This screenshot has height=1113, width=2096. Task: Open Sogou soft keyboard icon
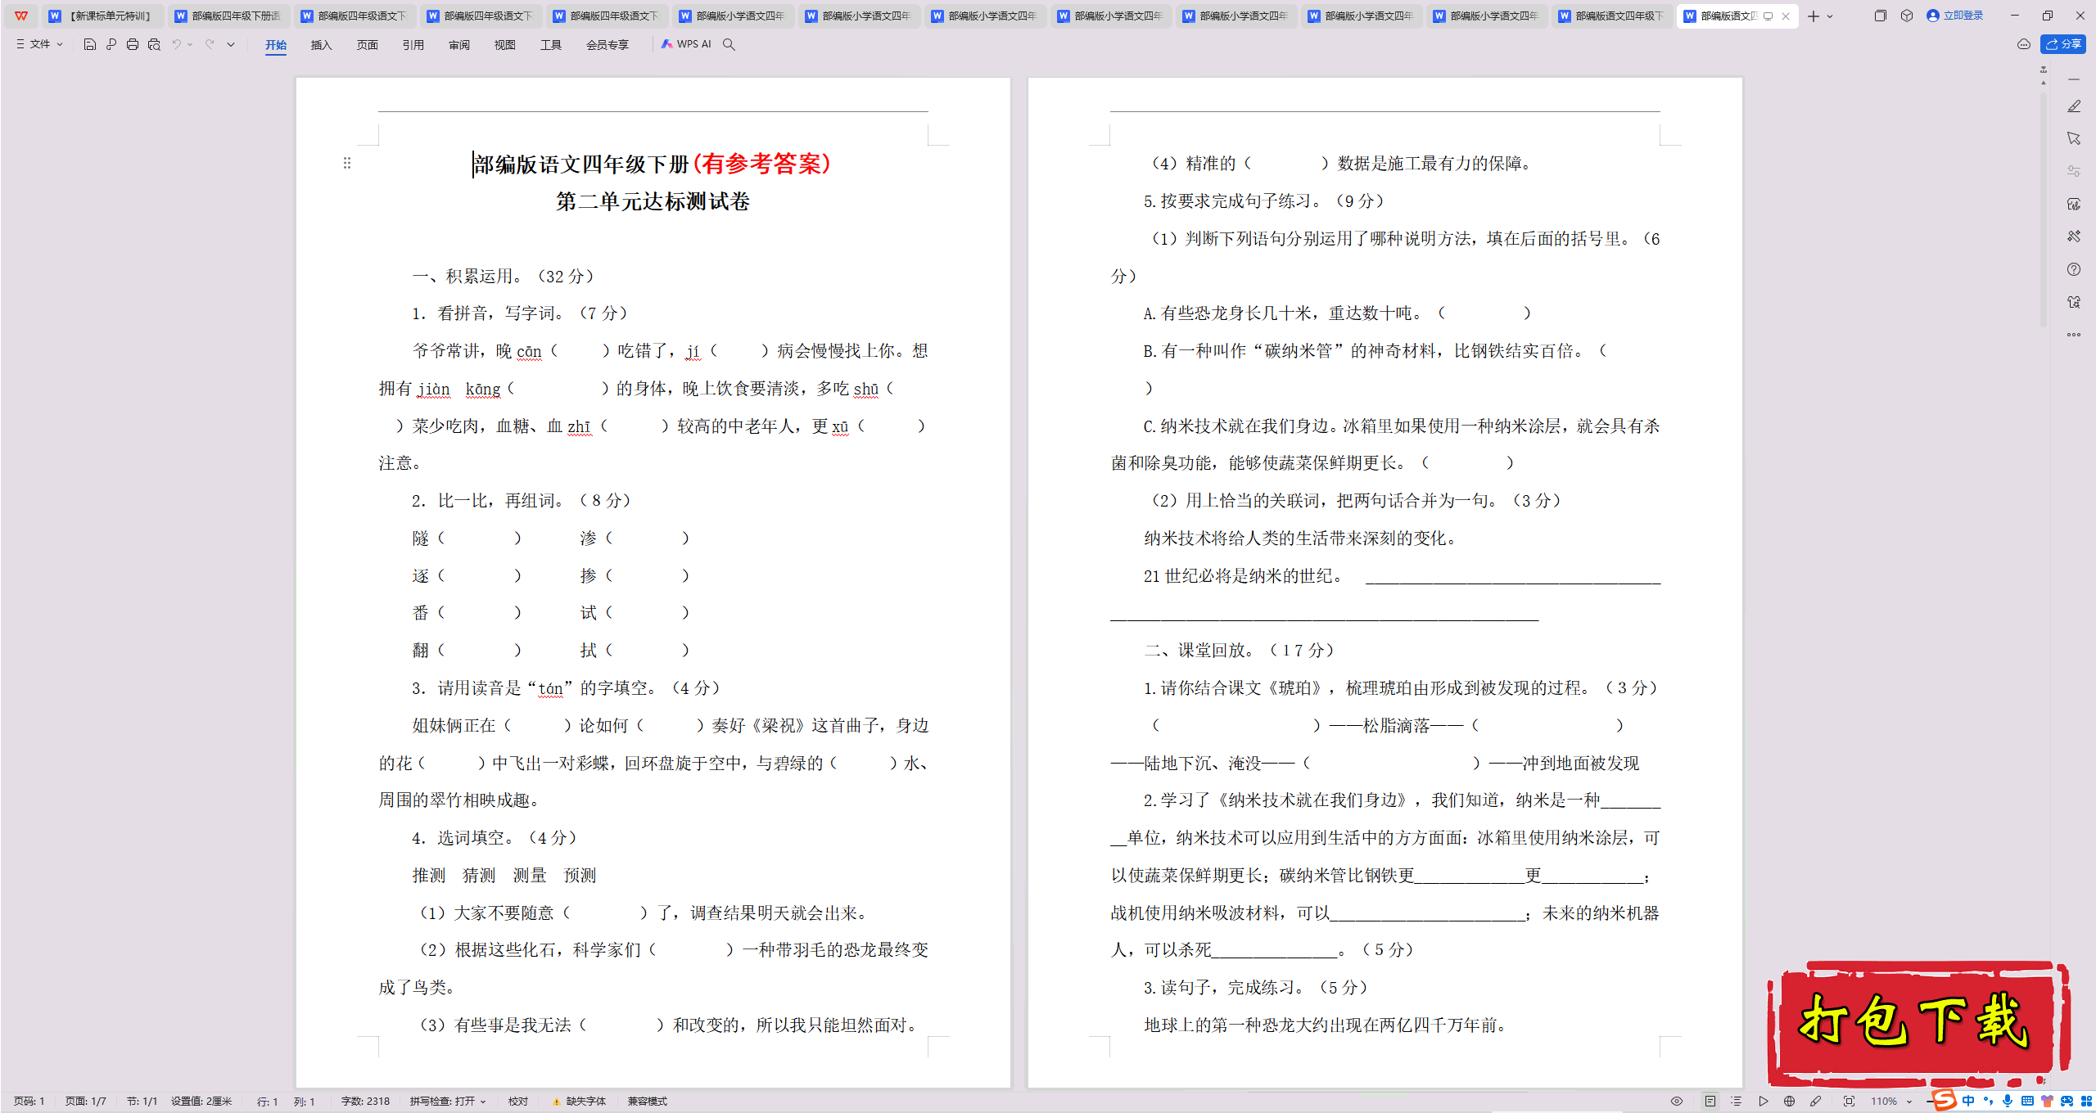click(2027, 1102)
